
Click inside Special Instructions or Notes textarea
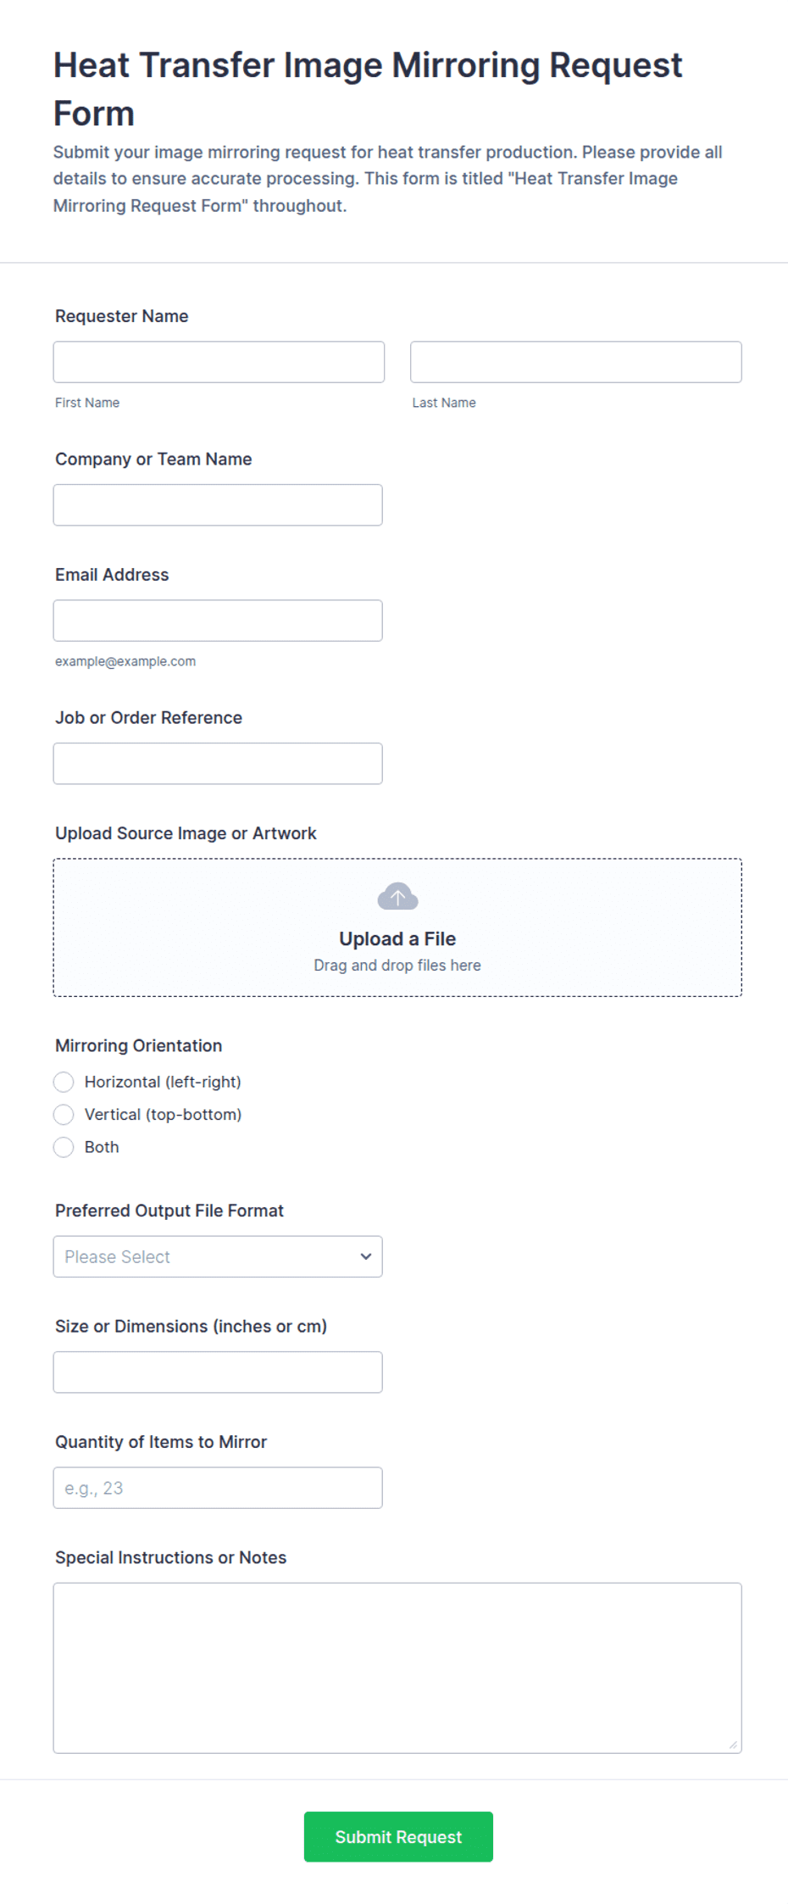pos(397,1667)
